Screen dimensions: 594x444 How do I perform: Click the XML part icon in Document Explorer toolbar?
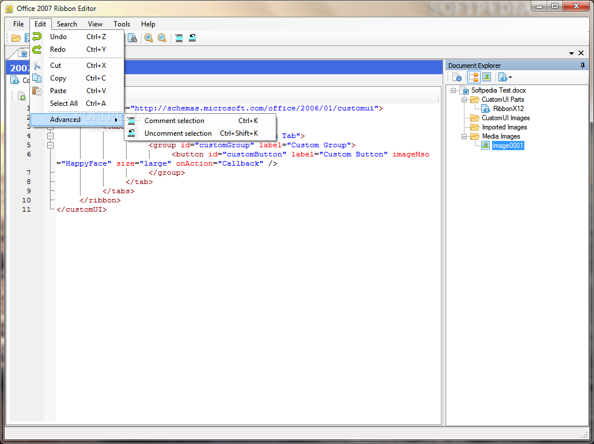tap(502, 77)
